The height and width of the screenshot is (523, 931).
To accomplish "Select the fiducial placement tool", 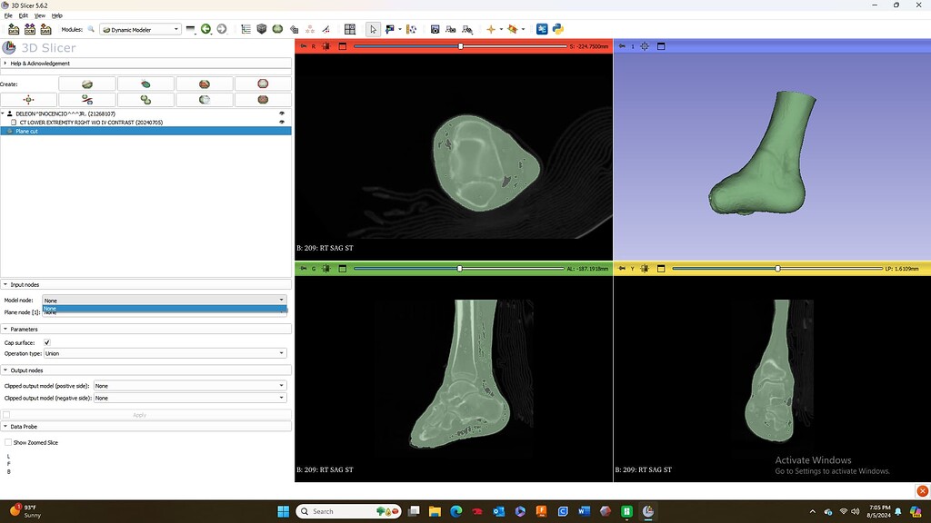I will (391, 29).
